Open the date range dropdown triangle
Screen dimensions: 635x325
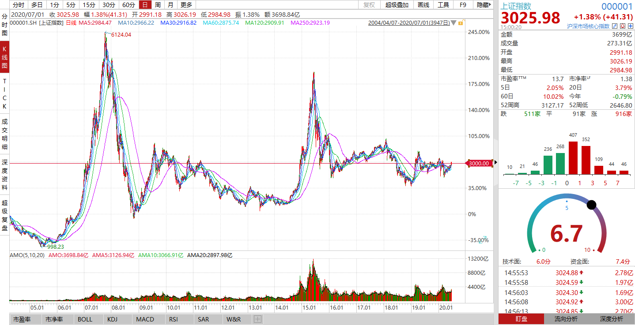[x=454, y=22]
